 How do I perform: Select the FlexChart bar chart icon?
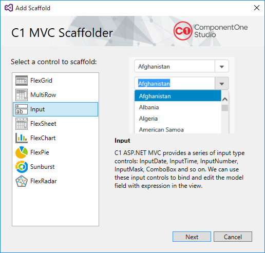22,138
